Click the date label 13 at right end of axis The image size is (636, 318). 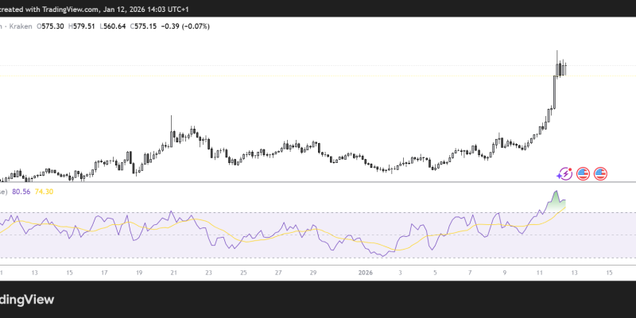click(574, 272)
